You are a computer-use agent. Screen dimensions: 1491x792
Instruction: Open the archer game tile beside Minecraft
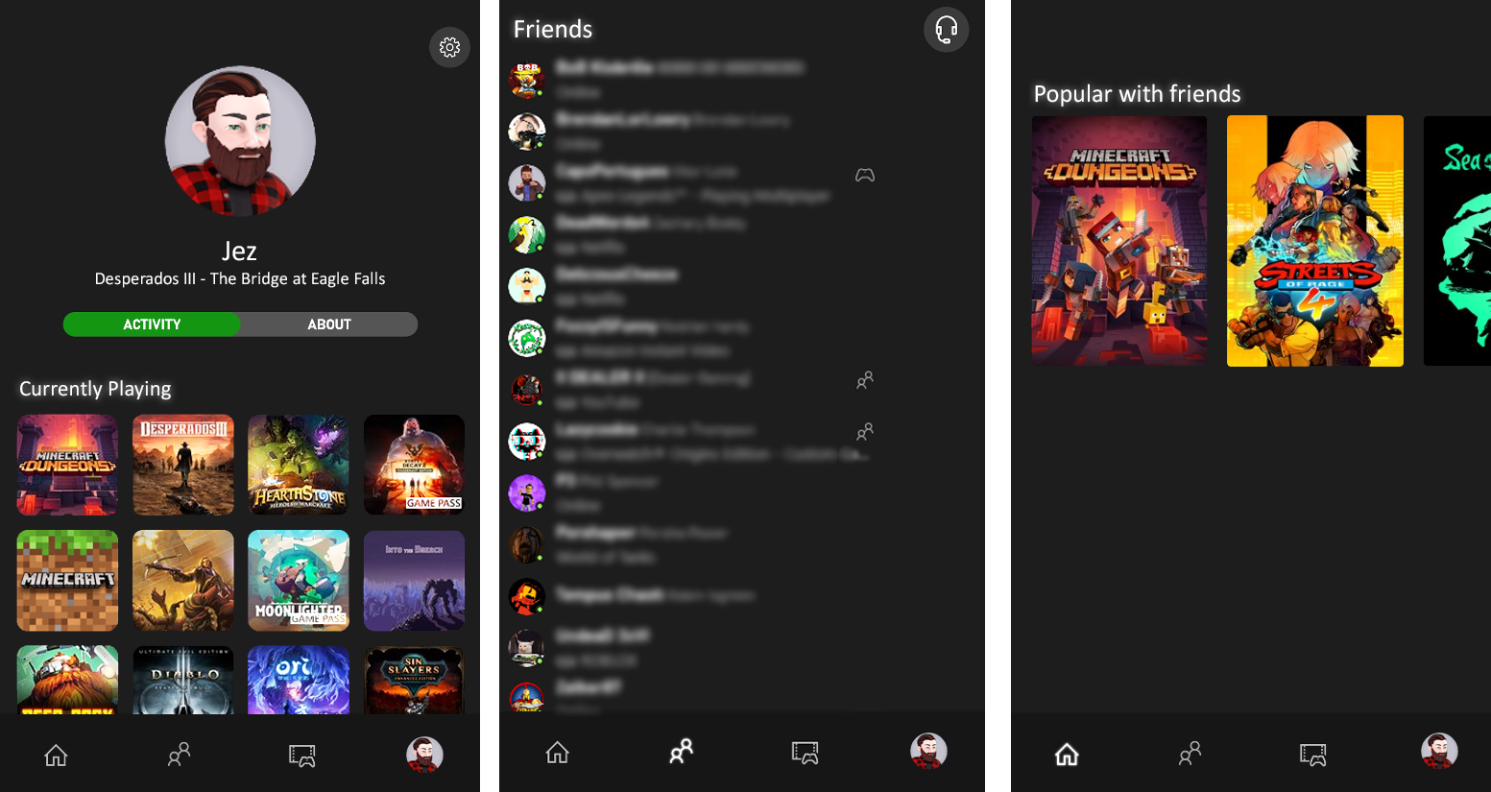click(183, 581)
